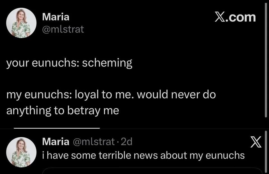269x174 pixels.
Task: Click the X logo icon beside the reply
Action: point(256,142)
